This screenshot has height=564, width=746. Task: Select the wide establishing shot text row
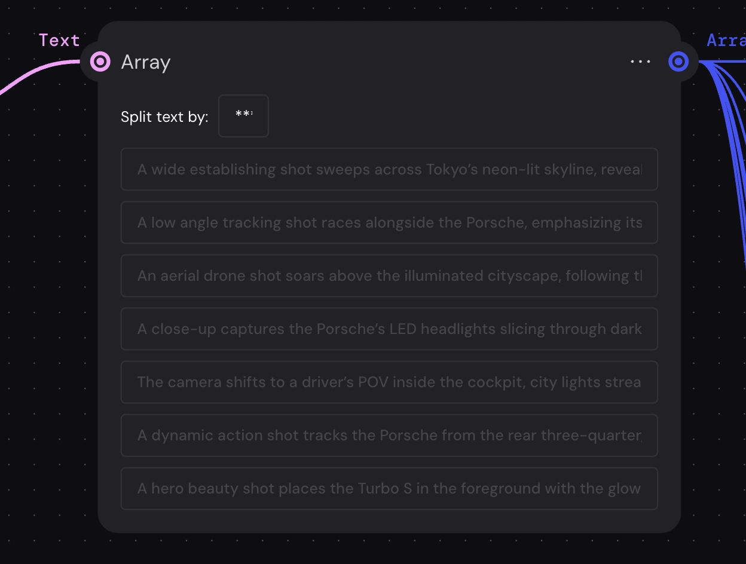pyautogui.click(x=389, y=170)
